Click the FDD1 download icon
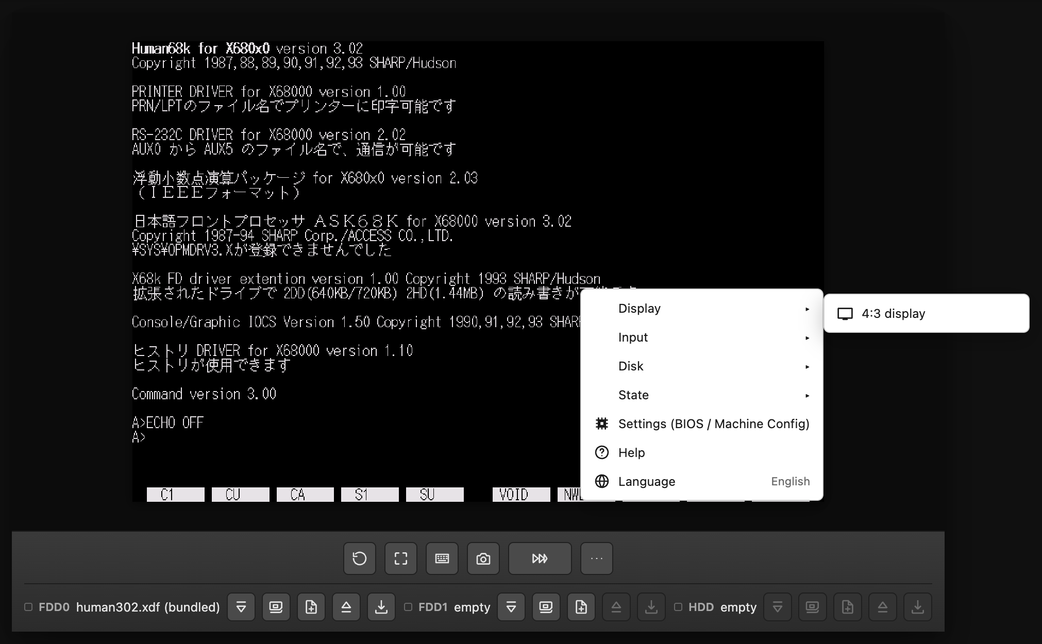The height and width of the screenshot is (644, 1042). pos(651,607)
